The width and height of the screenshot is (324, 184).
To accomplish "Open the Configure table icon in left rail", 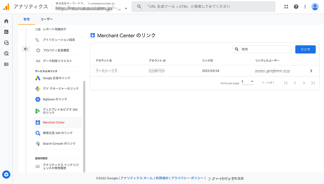I will pyautogui.click(x=6, y=64).
